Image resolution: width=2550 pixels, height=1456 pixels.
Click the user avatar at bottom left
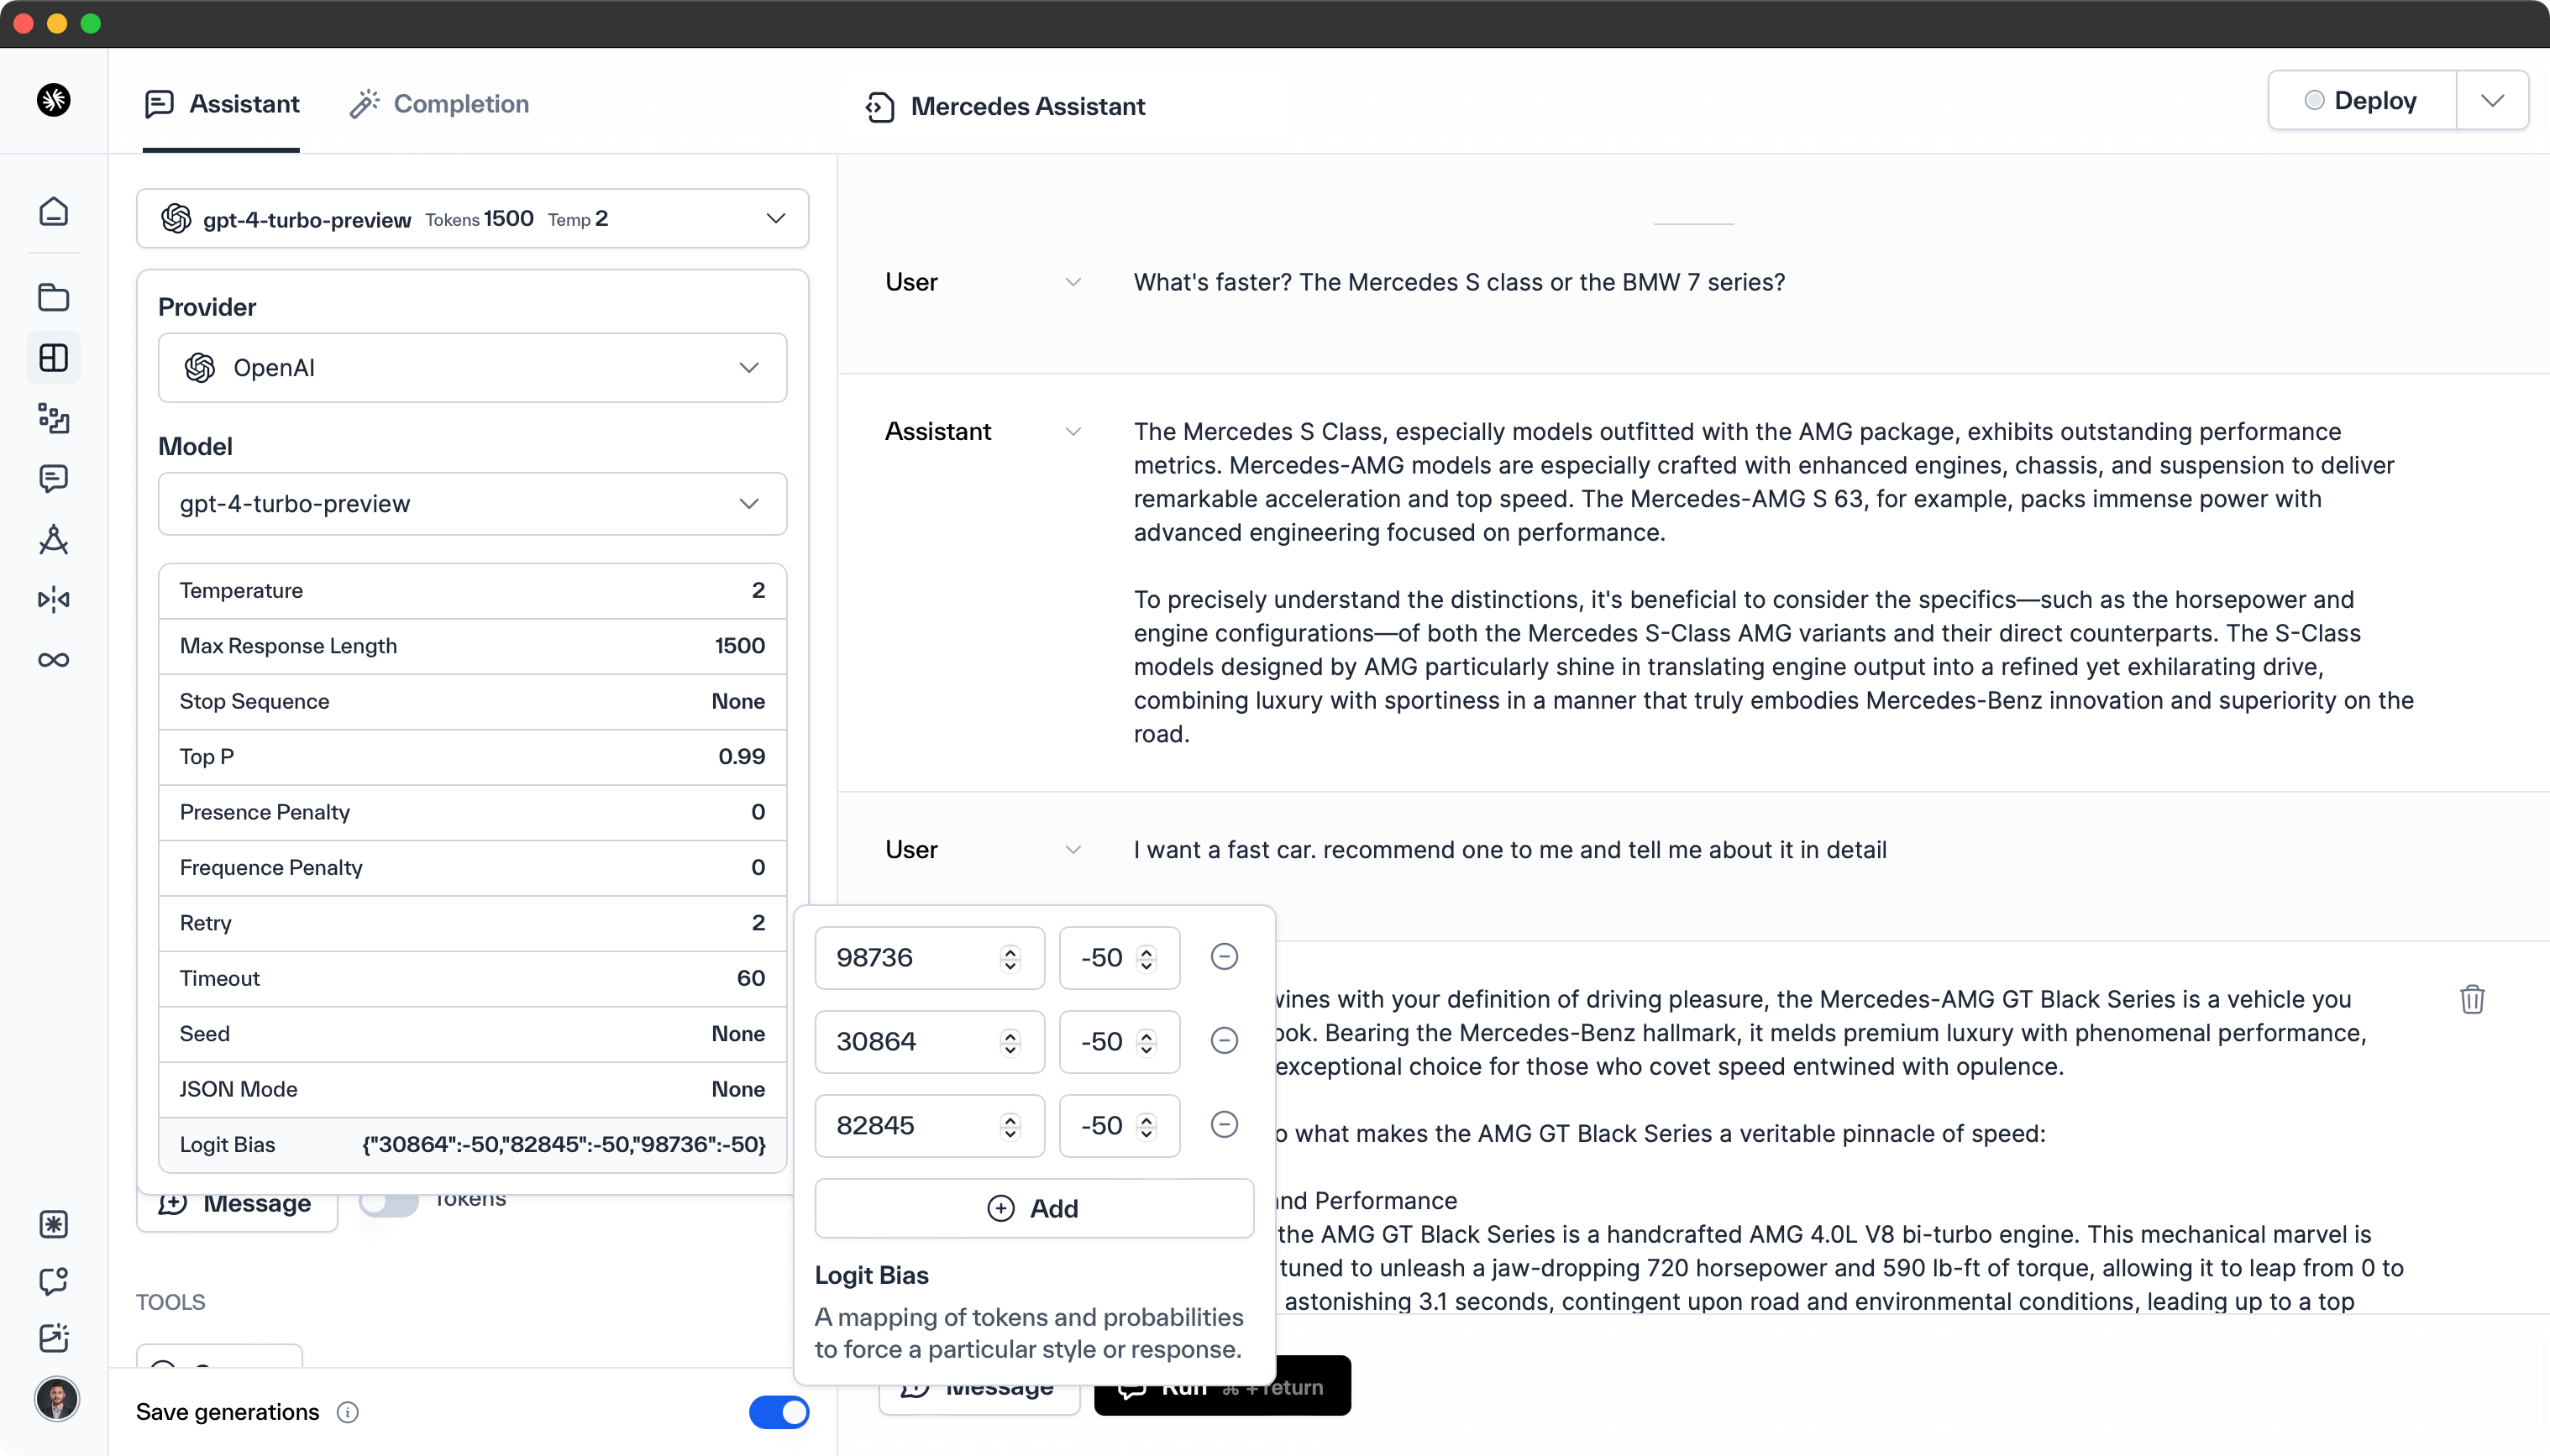tap(57, 1399)
